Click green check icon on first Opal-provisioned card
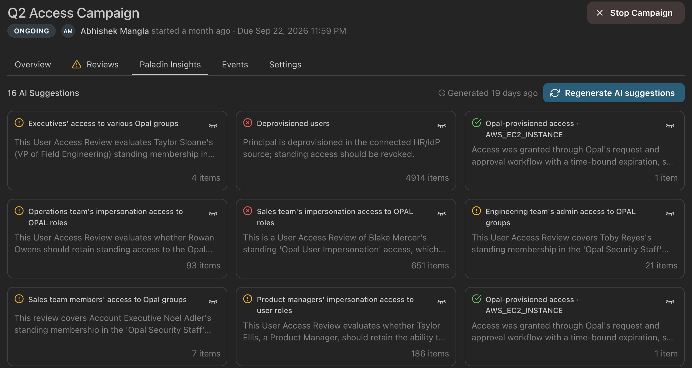 [x=477, y=123]
